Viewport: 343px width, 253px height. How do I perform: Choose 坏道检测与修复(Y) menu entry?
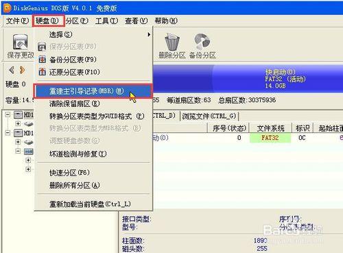93,154
